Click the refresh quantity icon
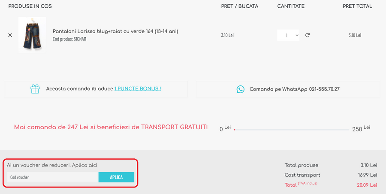This screenshot has width=386, height=194. pos(308,35)
